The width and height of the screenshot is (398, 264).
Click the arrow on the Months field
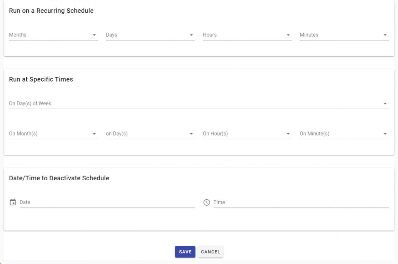click(94, 35)
